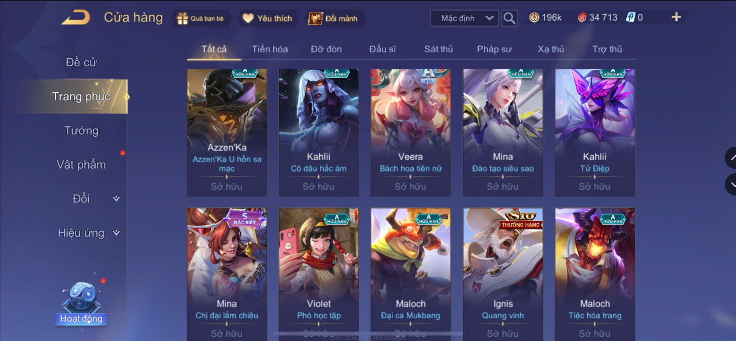Tap the plus icon to add currency
The image size is (736, 341).
[x=676, y=17]
